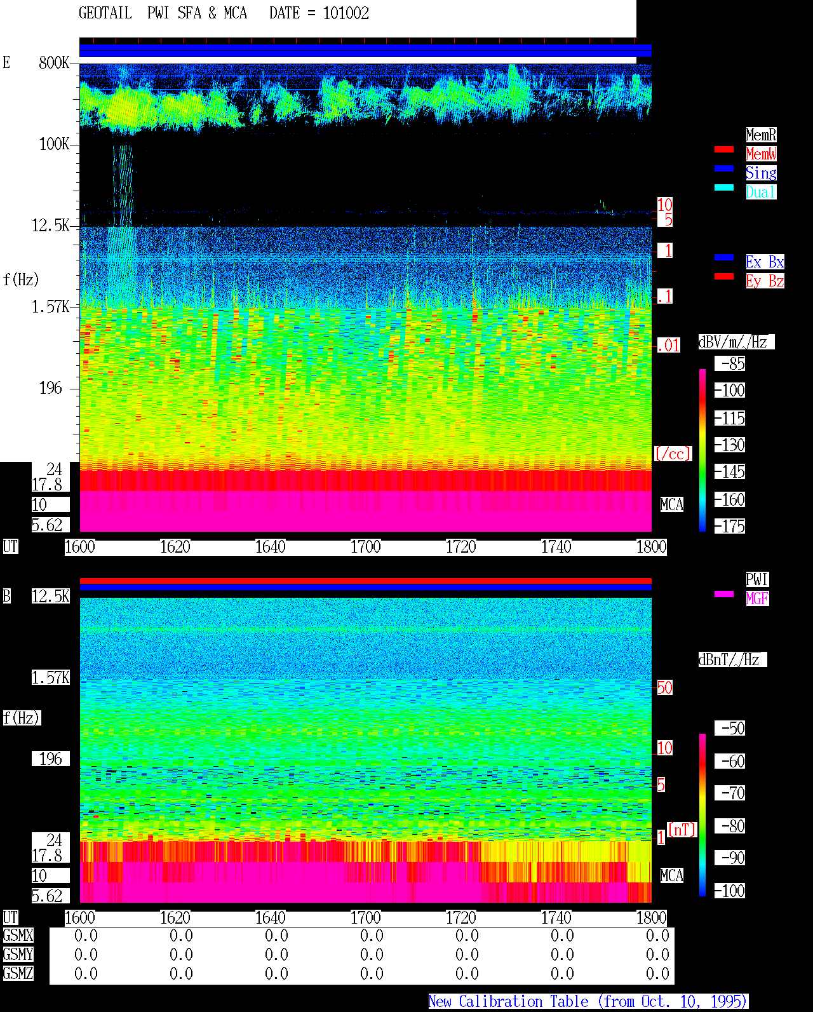Click the 1740 UT tick under the B spectrogram

click(x=556, y=918)
